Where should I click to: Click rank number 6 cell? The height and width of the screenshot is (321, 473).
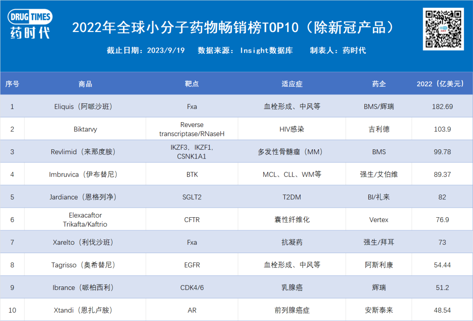point(12,219)
